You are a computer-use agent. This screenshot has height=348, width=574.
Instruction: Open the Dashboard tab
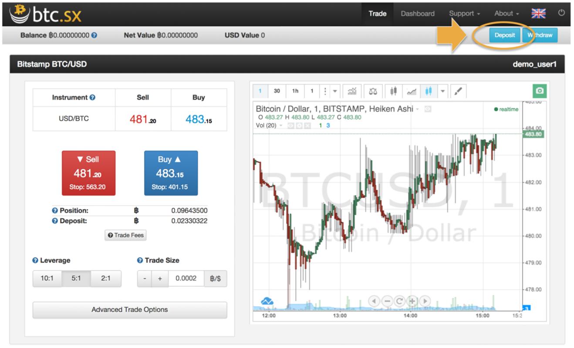(418, 13)
